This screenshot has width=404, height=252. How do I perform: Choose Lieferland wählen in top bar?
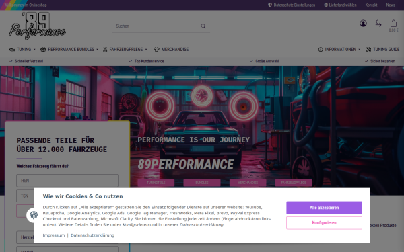(x=340, y=5)
